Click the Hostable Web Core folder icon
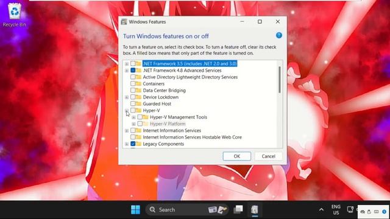The width and height of the screenshot is (390, 219). pyautogui.click(x=138, y=137)
